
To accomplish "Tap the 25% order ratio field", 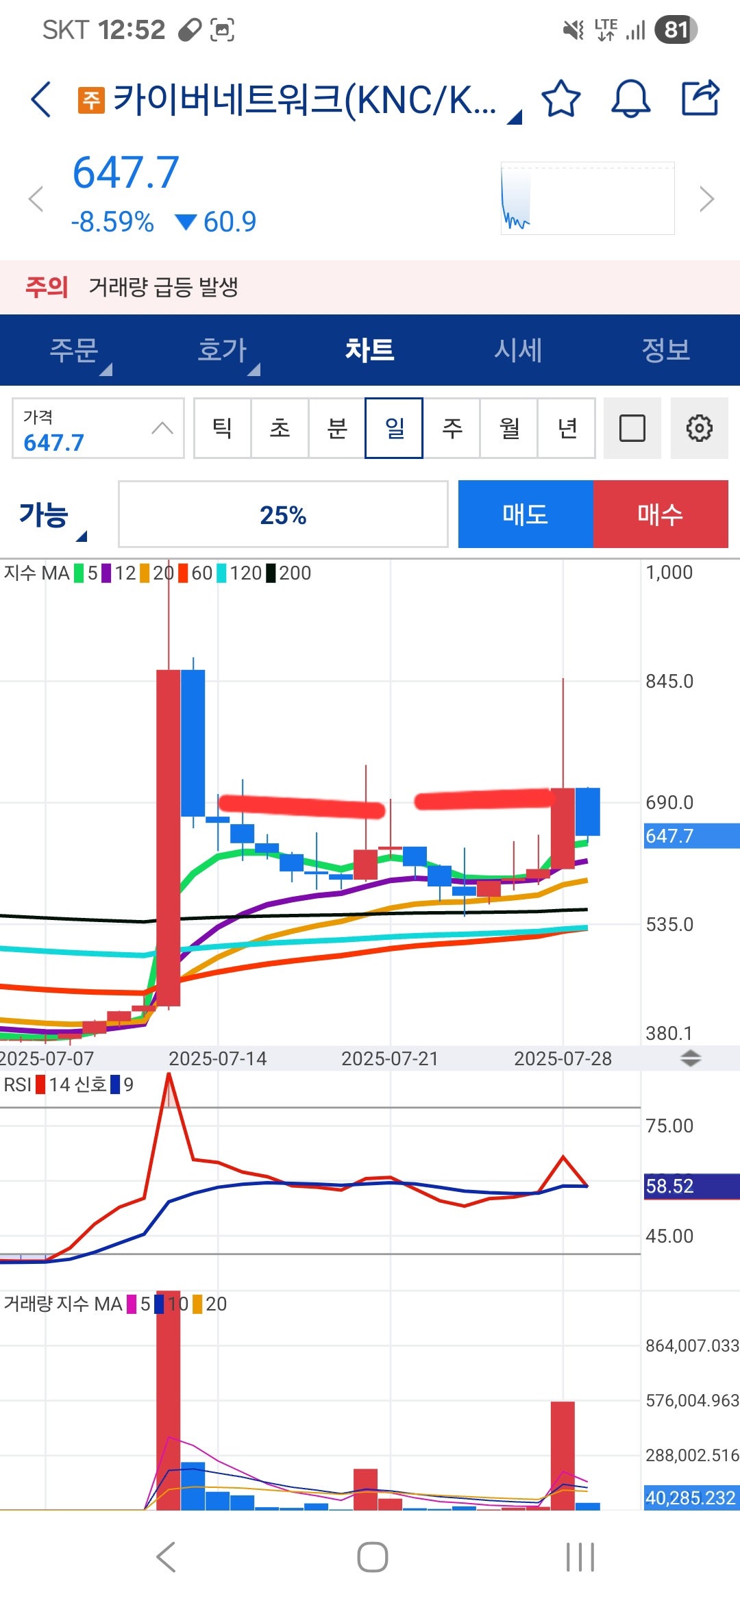I will (283, 514).
